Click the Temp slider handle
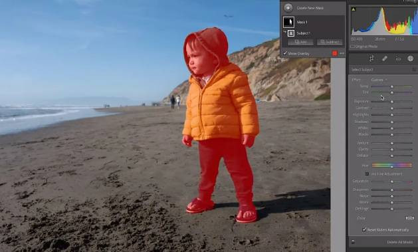The height and width of the screenshot is (252, 418). [x=392, y=86]
